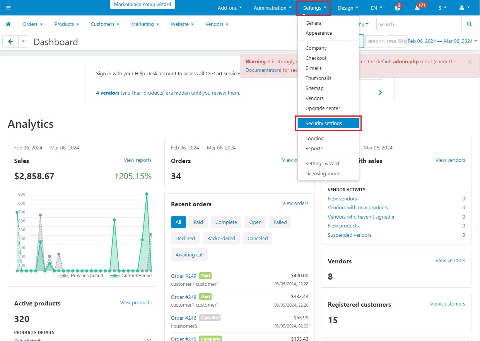Open the icon with the 2 badge
Screen dimensions: 480x341
tap(398, 8)
